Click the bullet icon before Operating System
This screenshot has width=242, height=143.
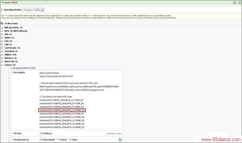(x=2, y=10)
